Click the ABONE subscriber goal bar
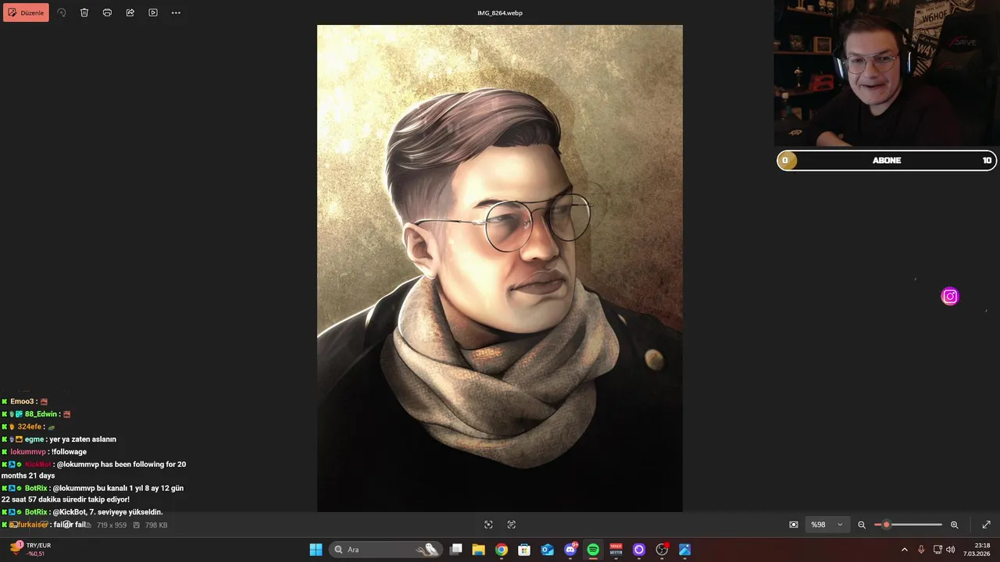This screenshot has width=1000, height=562. click(x=887, y=160)
